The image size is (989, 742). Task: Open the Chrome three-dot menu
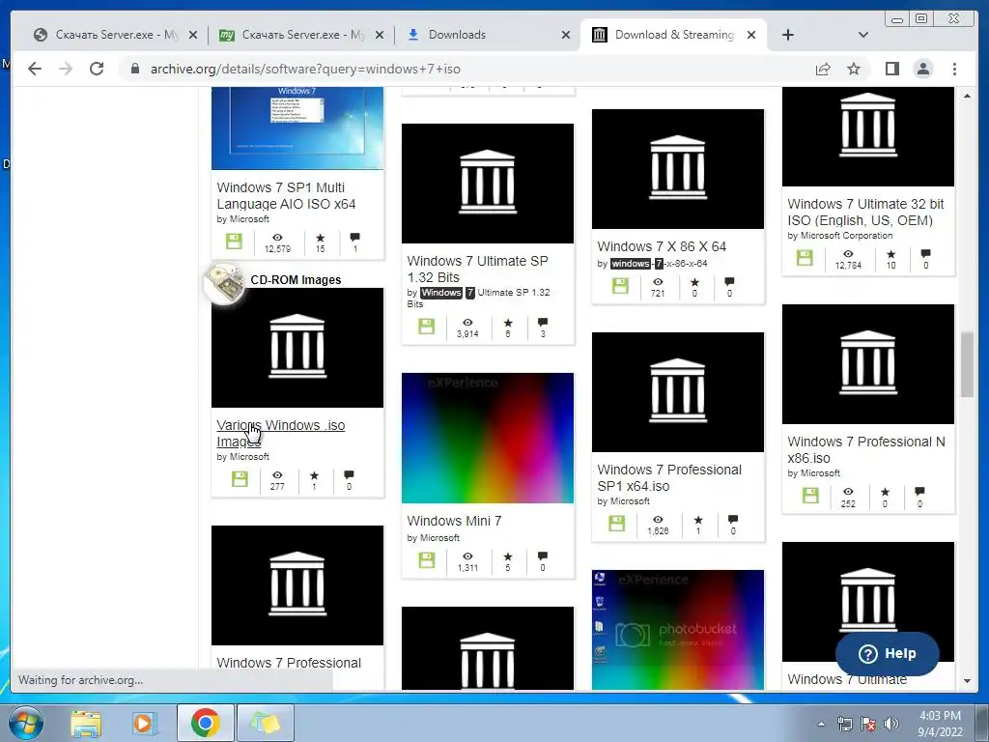[954, 69]
